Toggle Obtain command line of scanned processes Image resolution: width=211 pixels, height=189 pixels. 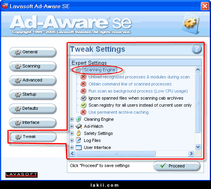pos(83,84)
